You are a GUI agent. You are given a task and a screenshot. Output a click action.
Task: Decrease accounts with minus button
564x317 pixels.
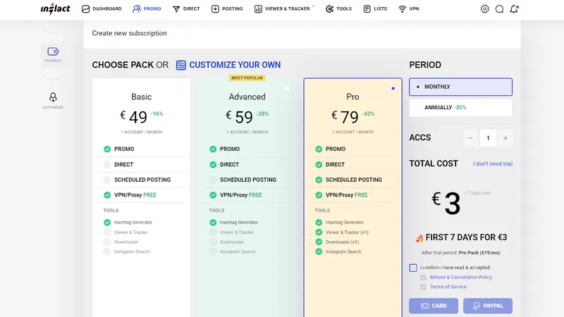[x=470, y=138]
